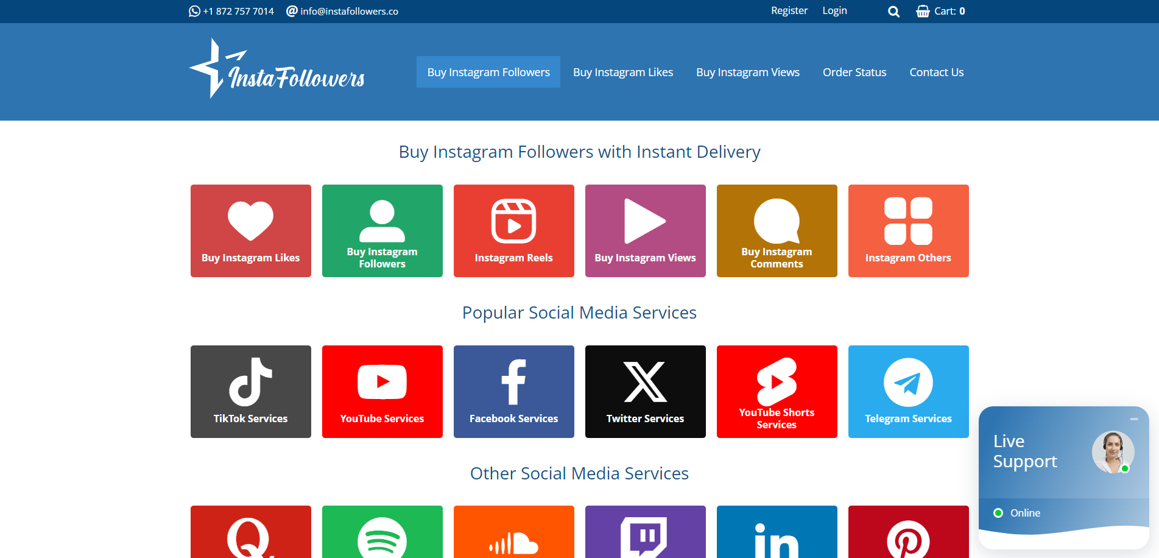Screen dimensions: 1159x558
Task: Click the WhatsApp phone number +1 872 757 7014
Action: 231,11
